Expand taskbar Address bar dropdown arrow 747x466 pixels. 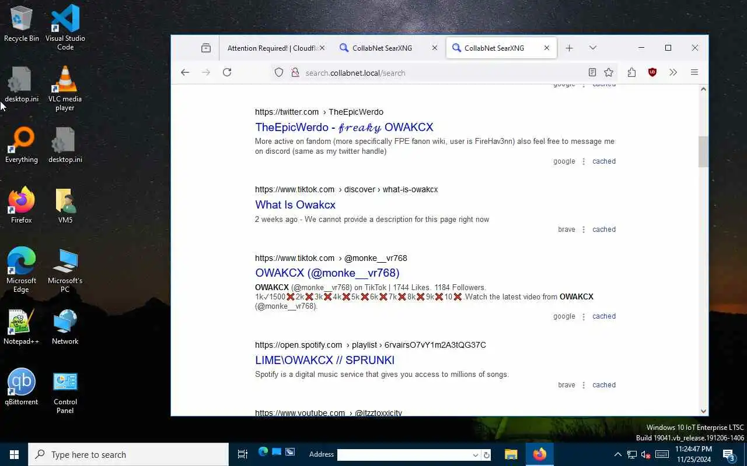click(x=475, y=455)
